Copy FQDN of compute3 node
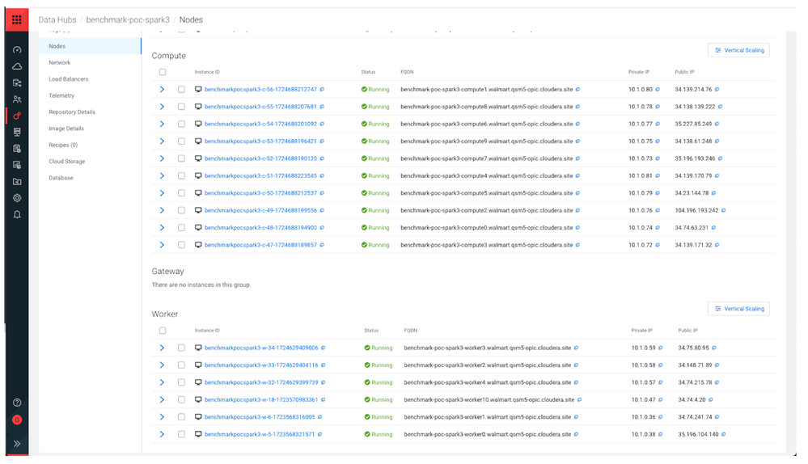Viewport: 808px width, 464px height. coord(577,245)
